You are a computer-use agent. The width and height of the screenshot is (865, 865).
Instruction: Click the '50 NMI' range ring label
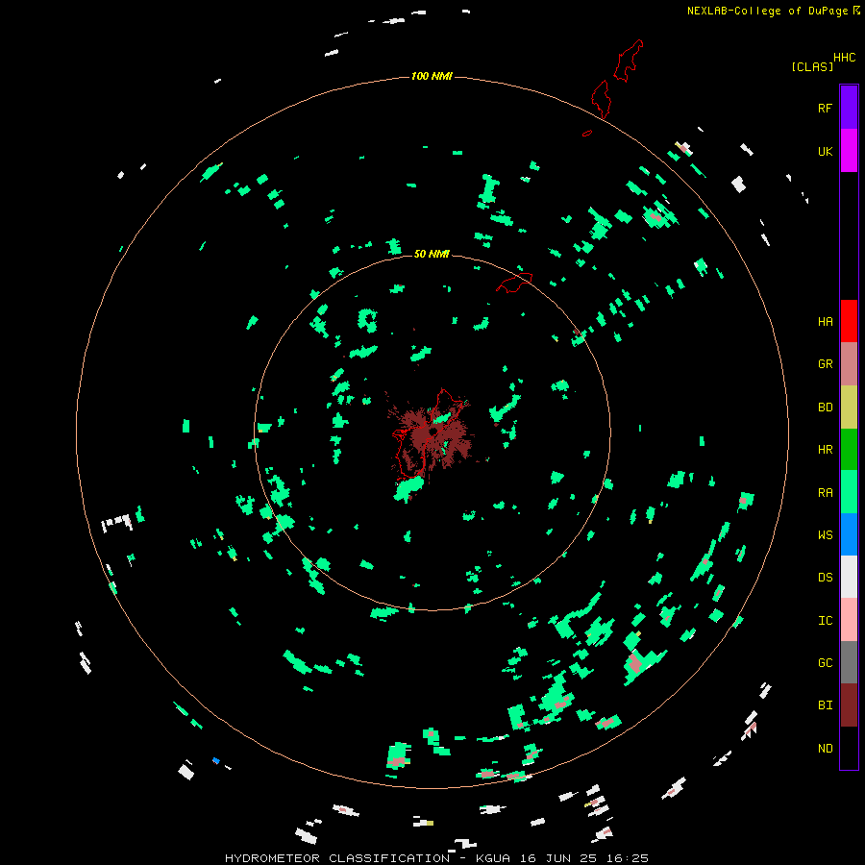(432, 254)
